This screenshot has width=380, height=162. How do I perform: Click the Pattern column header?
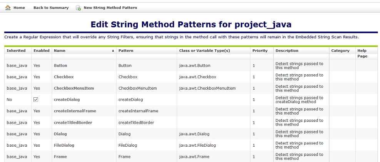coord(126,51)
